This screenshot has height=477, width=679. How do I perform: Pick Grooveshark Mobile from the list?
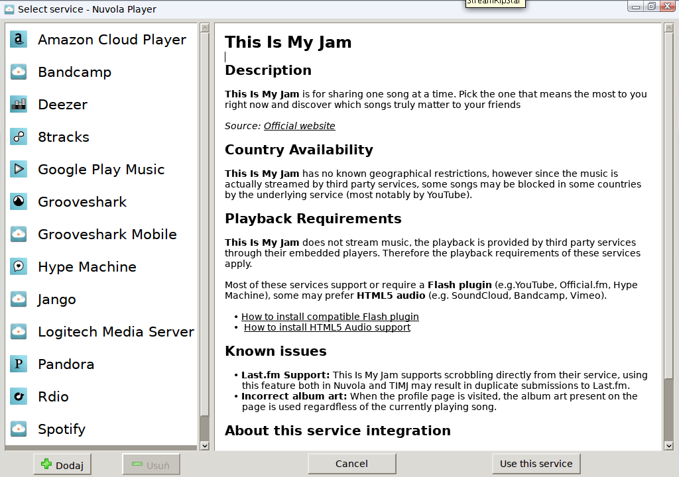tap(107, 235)
